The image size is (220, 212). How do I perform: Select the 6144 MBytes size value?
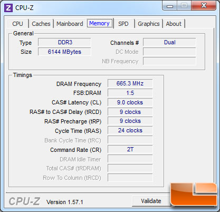(64, 52)
